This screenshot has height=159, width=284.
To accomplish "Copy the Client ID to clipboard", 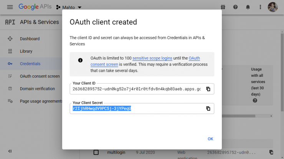I will (208, 89).
